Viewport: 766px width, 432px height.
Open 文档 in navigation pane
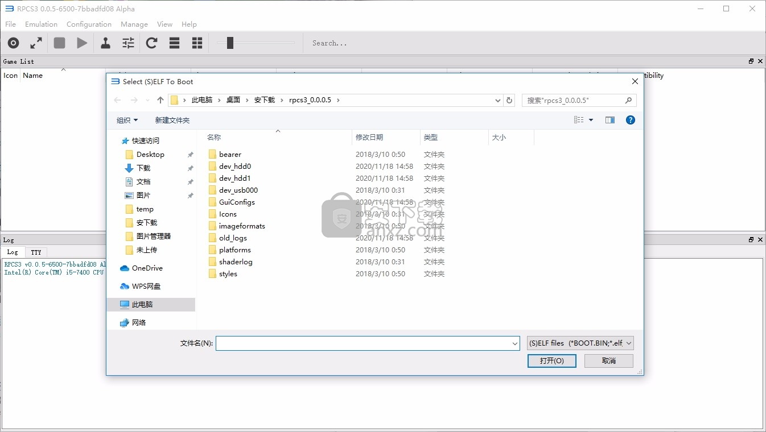(143, 181)
